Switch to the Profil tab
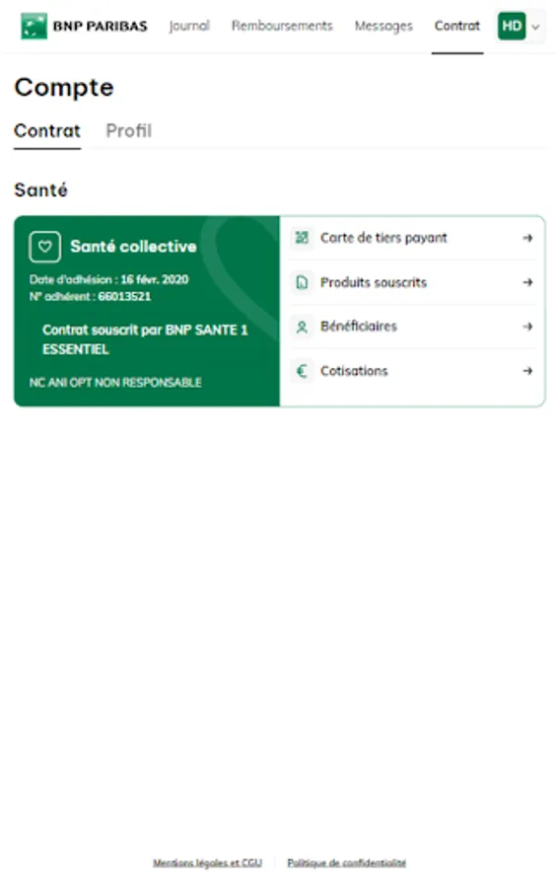Screen dimensions: 556x888 coord(129,131)
